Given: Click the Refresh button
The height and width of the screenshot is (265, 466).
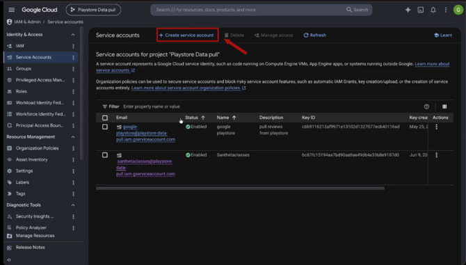Looking at the screenshot, I should pyautogui.click(x=315, y=35).
